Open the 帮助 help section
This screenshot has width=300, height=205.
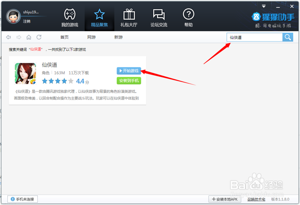pos(188,18)
